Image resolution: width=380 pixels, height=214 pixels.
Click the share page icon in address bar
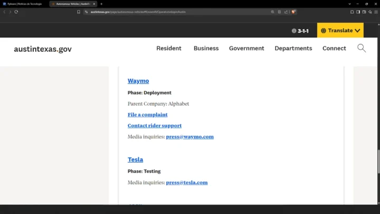pyautogui.click(x=286, y=12)
